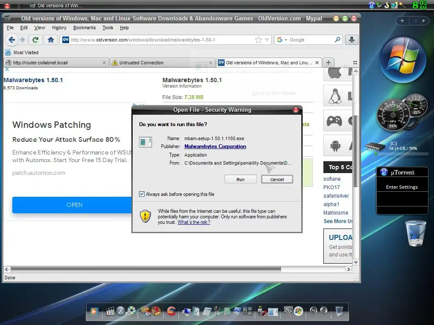434x325 pixels.
Task: Open the History menu
Action: tap(59, 28)
